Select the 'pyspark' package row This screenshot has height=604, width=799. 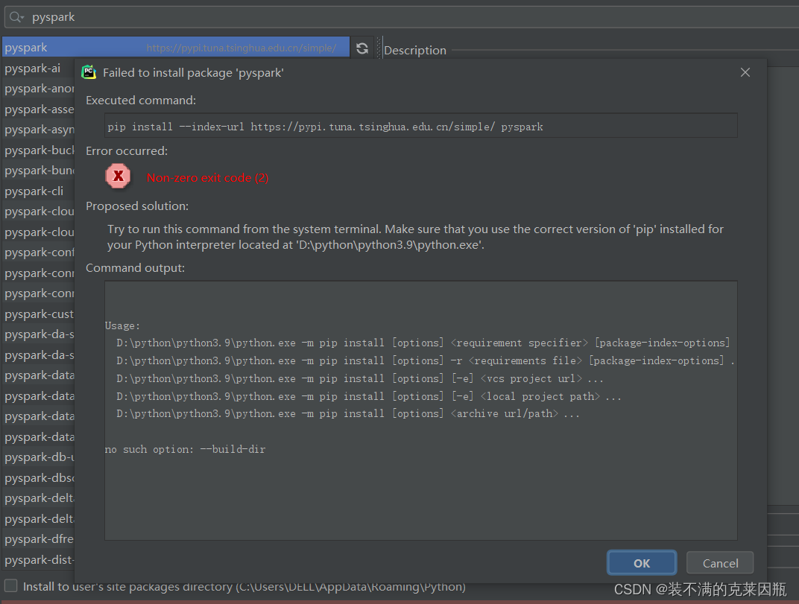click(x=176, y=47)
